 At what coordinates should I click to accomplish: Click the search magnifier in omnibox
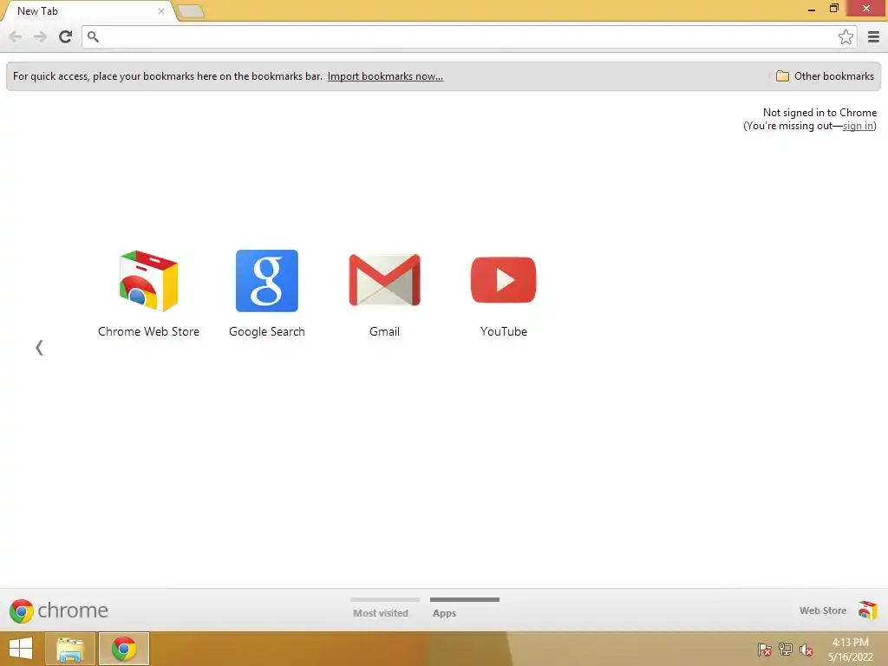tap(94, 36)
